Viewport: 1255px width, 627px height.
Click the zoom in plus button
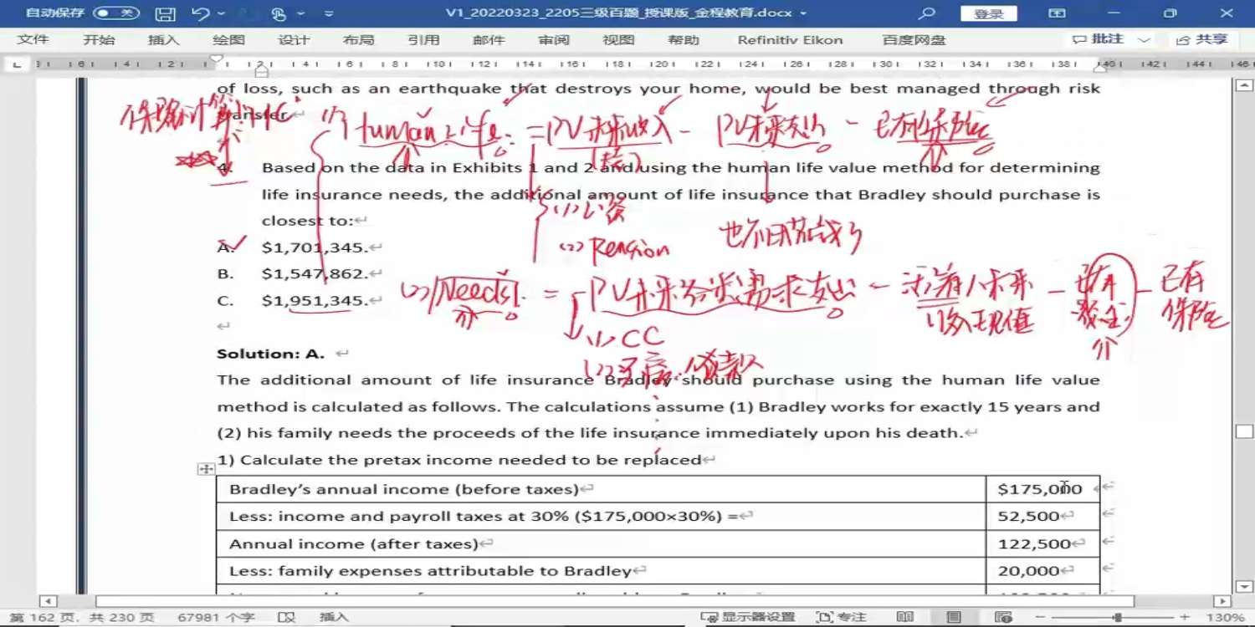(x=1184, y=617)
